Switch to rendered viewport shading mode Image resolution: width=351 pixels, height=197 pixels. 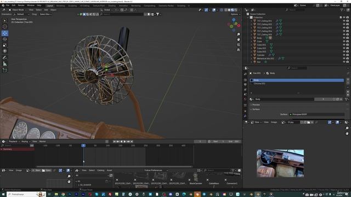click(x=236, y=10)
